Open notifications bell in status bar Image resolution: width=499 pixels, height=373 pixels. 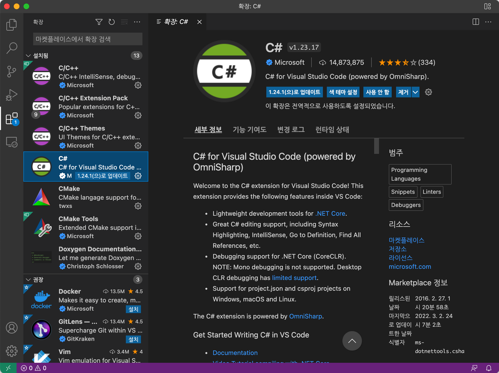pos(488,368)
